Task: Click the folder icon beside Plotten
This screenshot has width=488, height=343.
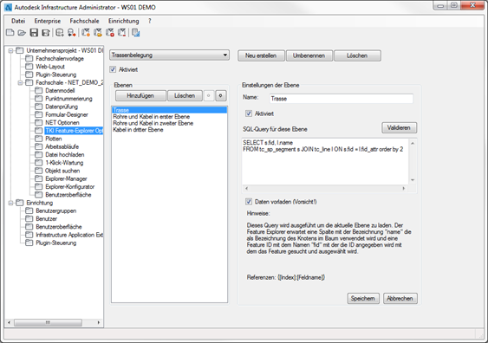Action: coord(39,139)
